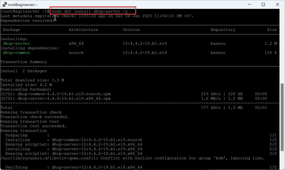
Task: Click the '1/1' progress counter
Action: click(x=273, y=135)
